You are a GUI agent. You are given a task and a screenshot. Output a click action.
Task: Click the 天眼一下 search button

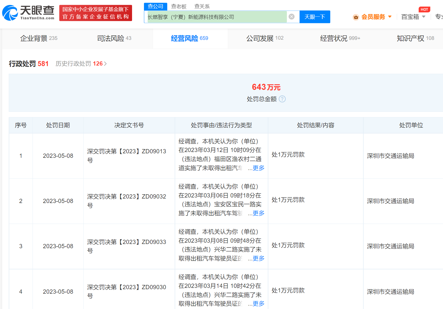pyautogui.click(x=315, y=17)
